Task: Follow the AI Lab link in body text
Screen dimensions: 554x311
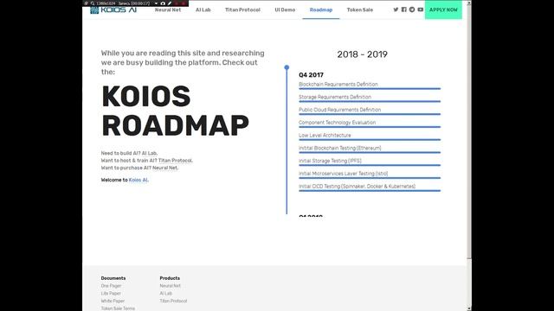Action: 149,153
